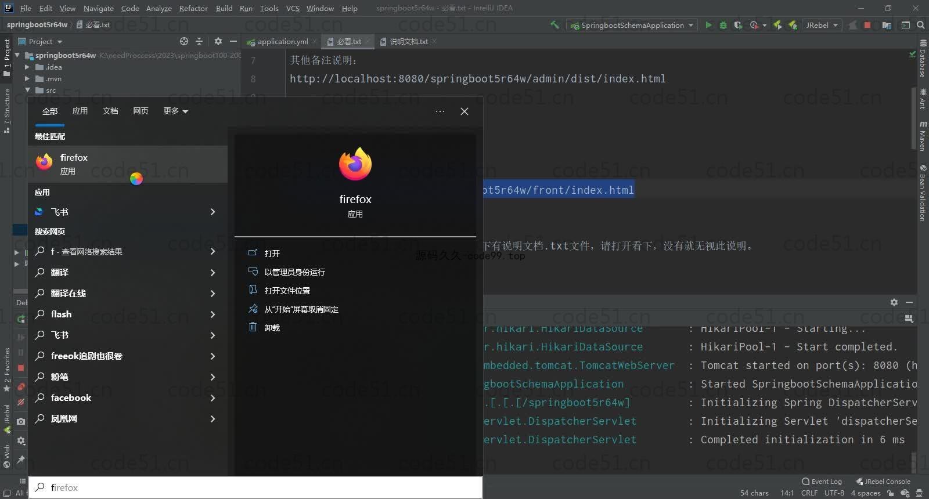929x499 pixels.
Task: Open profiler run icon in toolbar
Action: click(x=754, y=25)
